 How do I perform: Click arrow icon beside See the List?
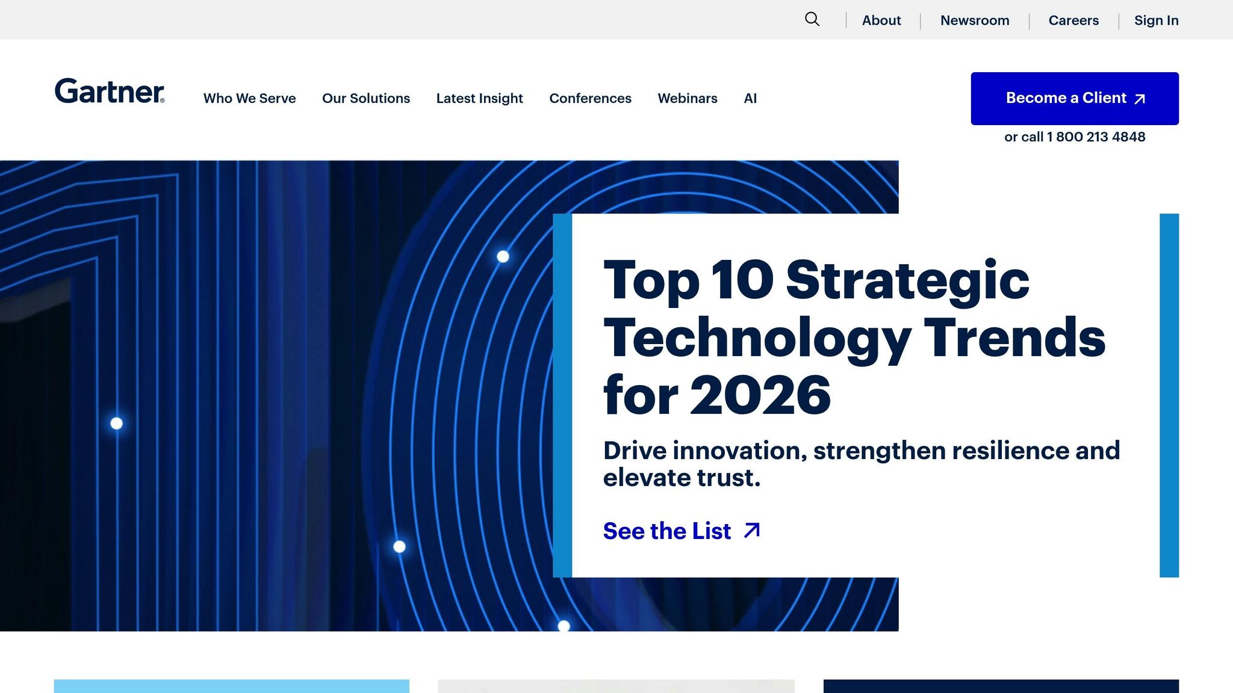click(752, 531)
